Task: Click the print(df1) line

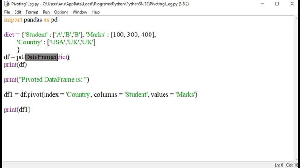Action: click(17, 110)
